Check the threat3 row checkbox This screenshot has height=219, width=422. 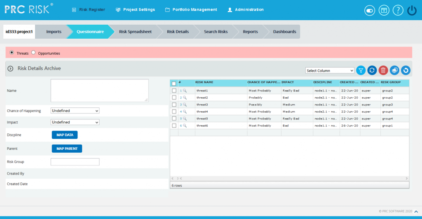174,105
